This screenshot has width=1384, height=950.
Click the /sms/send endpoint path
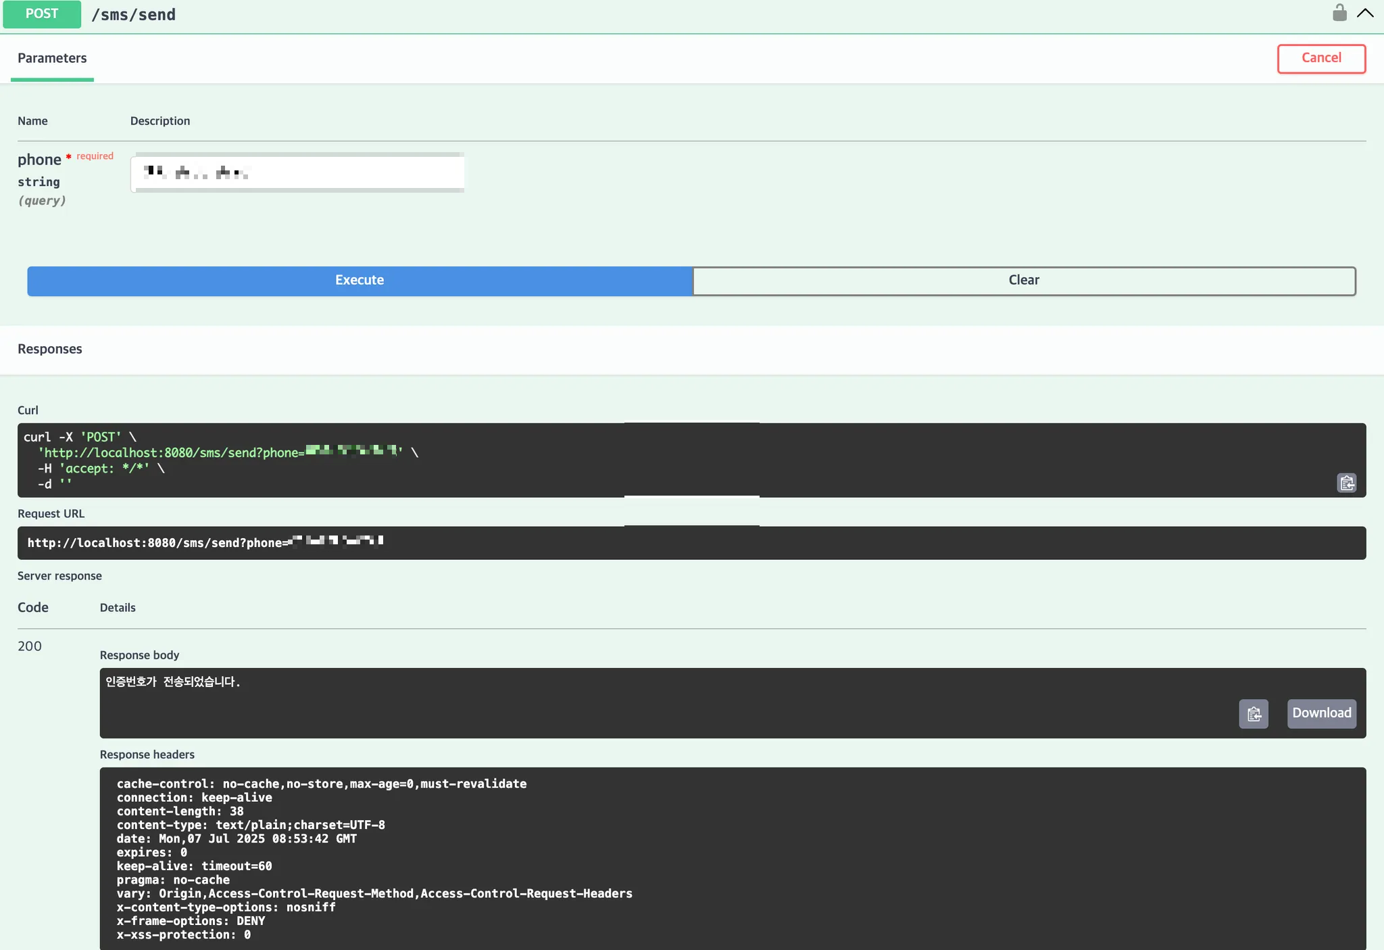point(134,15)
